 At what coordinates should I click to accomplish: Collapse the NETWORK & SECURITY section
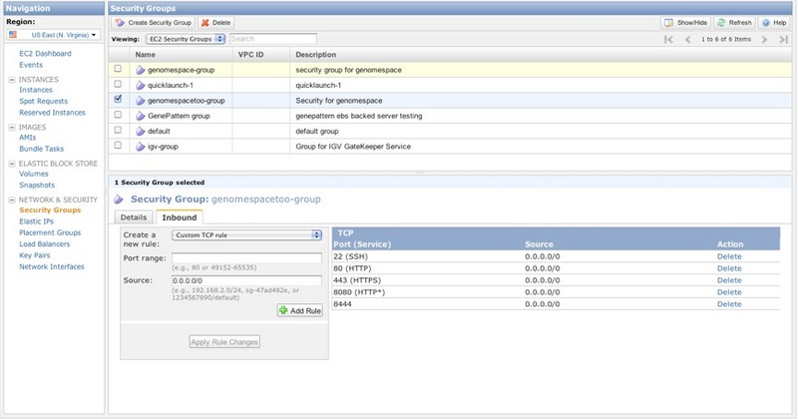[x=11, y=200]
